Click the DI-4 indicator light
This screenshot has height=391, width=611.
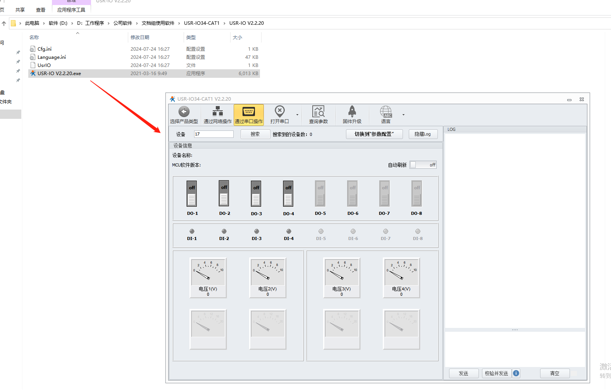click(x=289, y=232)
